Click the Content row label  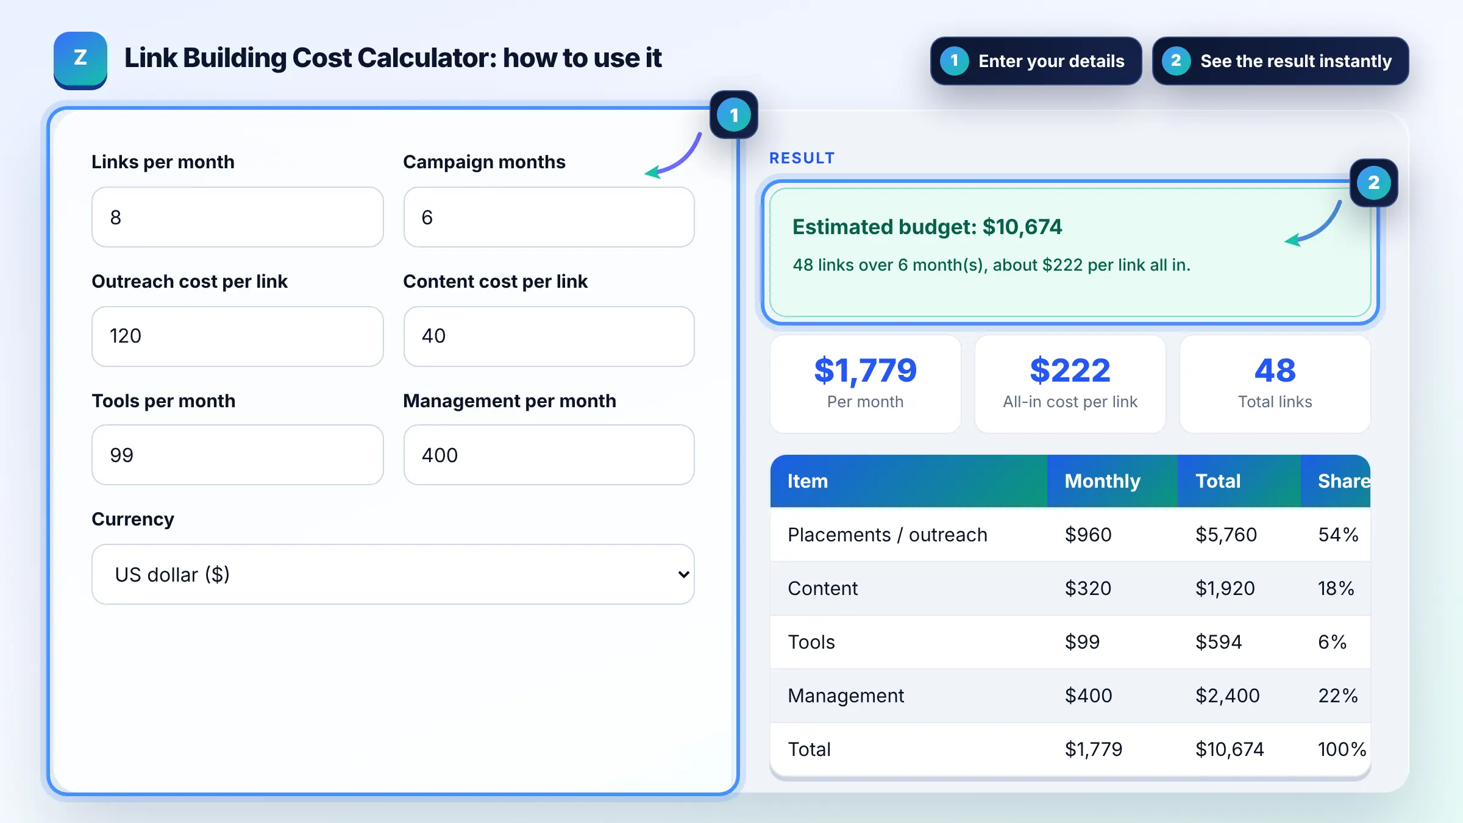[x=822, y=588]
